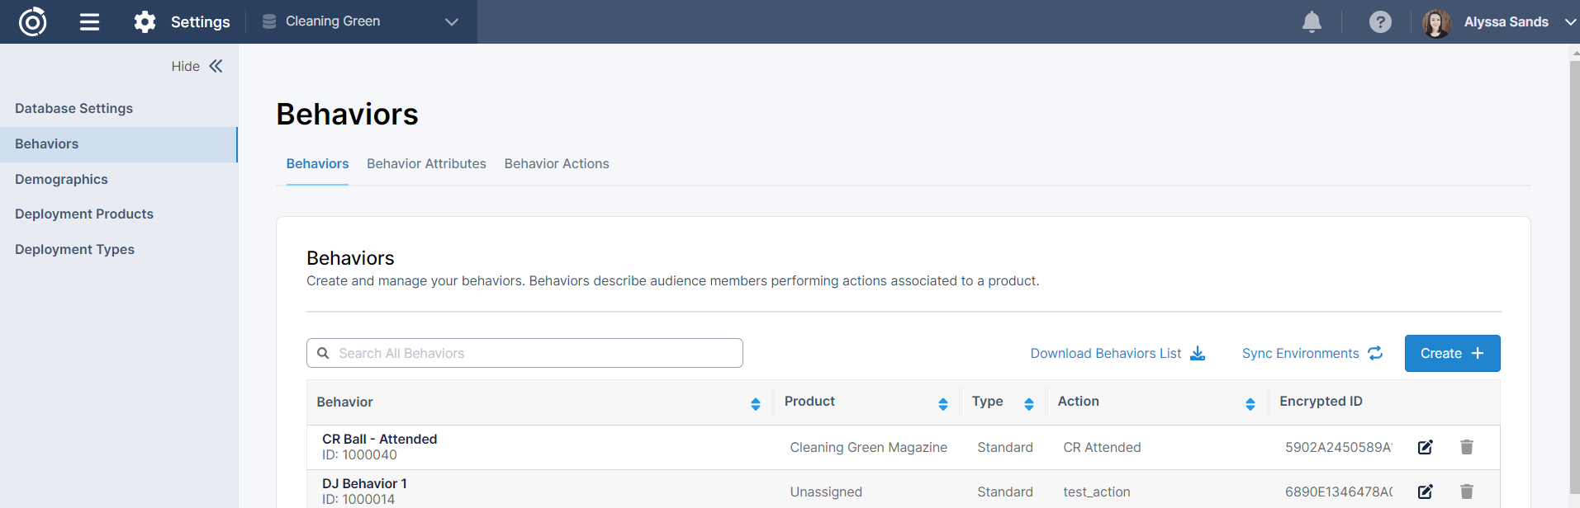The image size is (1580, 508).
Task: Switch to the Behavior Actions tab
Action: click(x=557, y=164)
